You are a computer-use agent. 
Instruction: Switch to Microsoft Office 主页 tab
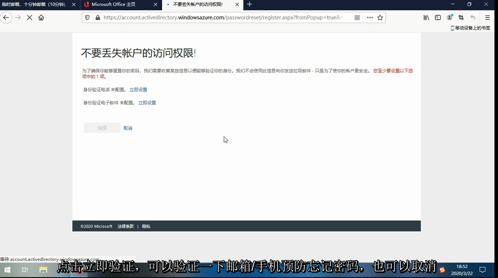(113, 4)
